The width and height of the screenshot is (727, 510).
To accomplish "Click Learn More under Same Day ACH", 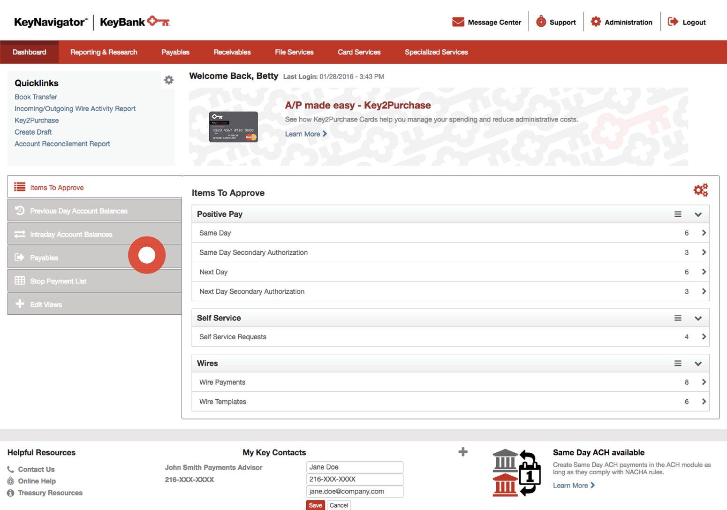I will [574, 485].
